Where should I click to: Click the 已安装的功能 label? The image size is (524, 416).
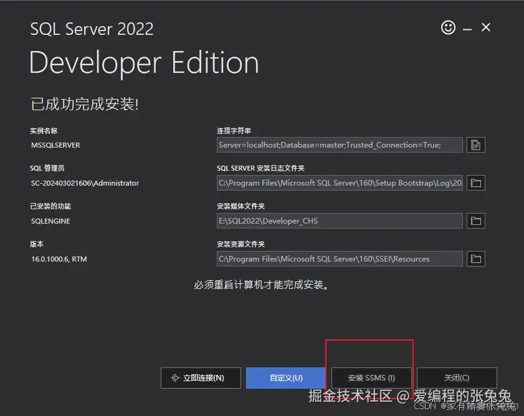click(x=50, y=207)
